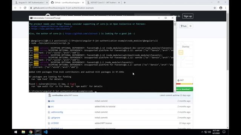This screenshot has height=135, width=241.
Task: Click the patreon zloirock URL text
Action: coord(50,29)
